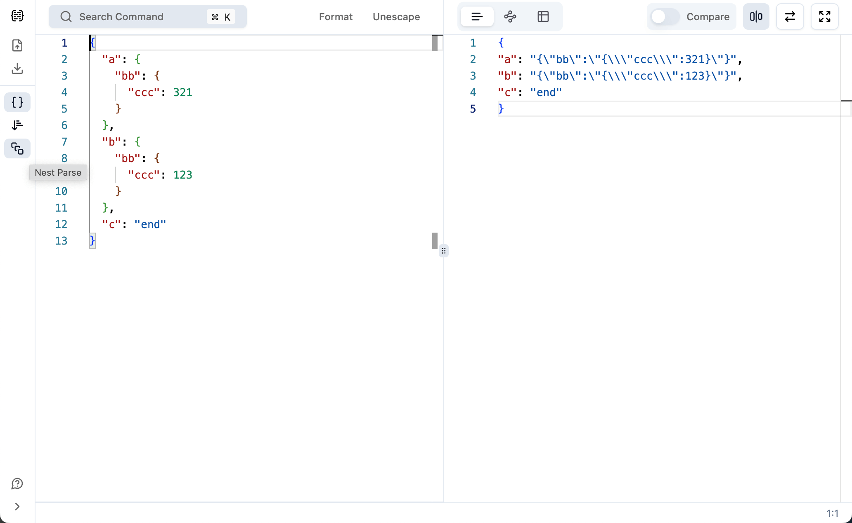Viewport: 852px width, 523px height.
Task: Click the table view icon
Action: click(x=544, y=16)
